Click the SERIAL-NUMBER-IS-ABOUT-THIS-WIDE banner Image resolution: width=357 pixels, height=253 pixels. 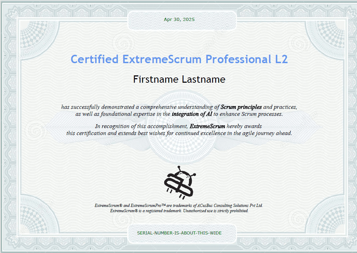[x=180, y=233]
